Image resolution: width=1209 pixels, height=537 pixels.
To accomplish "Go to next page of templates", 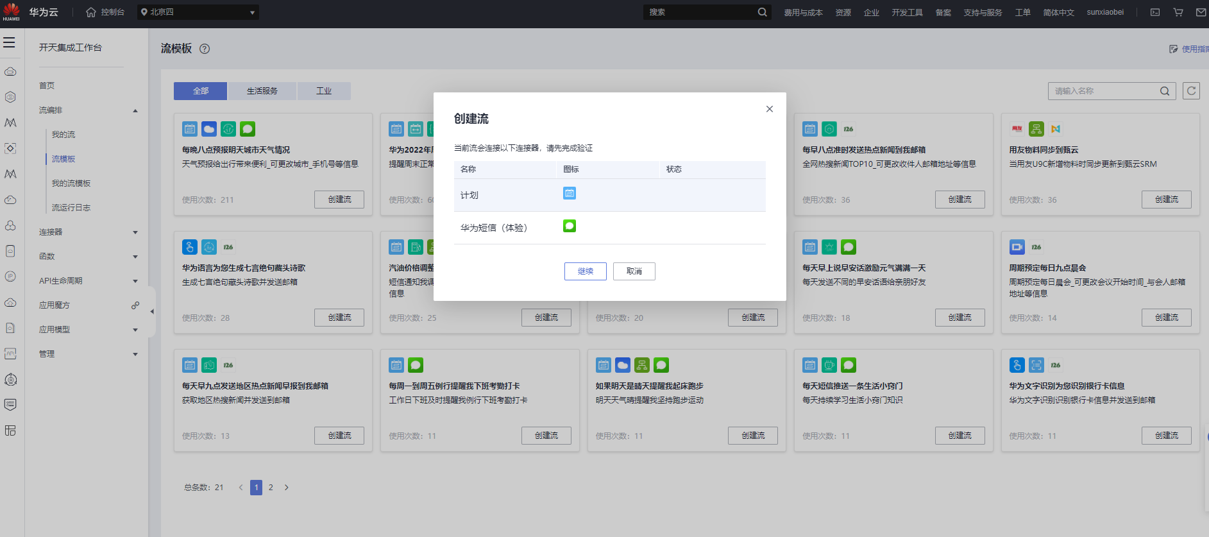I will tap(287, 488).
